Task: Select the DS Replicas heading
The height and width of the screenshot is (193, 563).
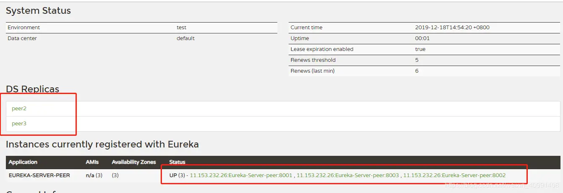Action: click(x=32, y=89)
